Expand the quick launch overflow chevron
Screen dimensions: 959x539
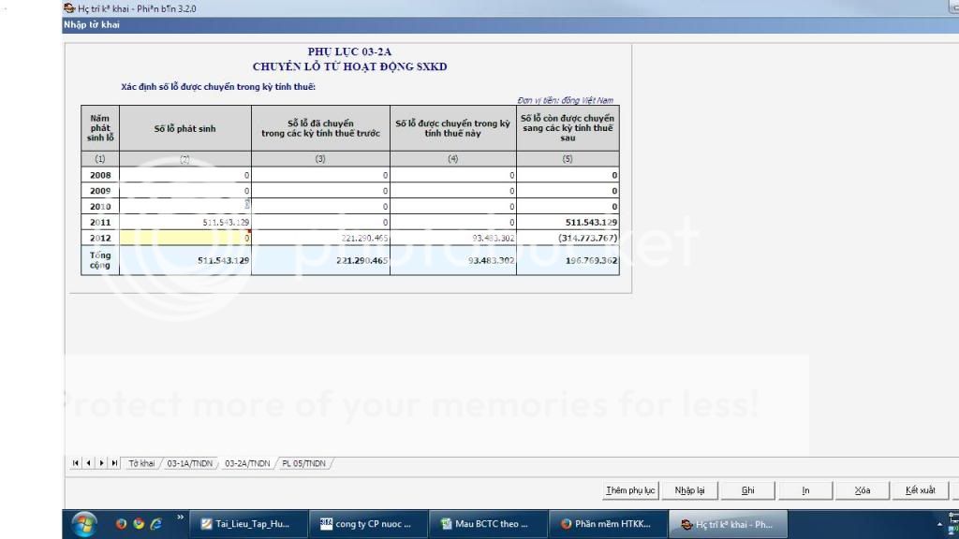180,517
